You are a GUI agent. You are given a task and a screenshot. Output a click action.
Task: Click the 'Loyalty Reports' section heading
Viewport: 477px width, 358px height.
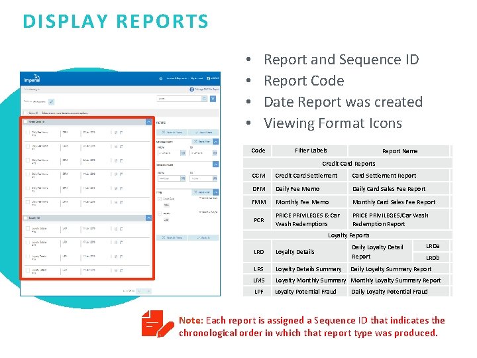tap(348, 235)
